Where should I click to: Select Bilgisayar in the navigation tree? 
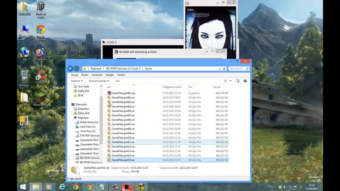point(83,118)
